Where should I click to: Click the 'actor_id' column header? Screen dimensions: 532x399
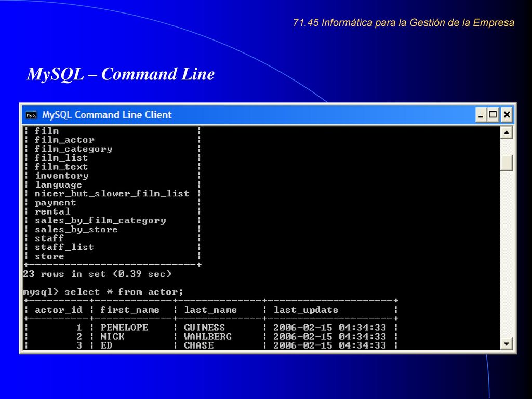click(x=59, y=310)
